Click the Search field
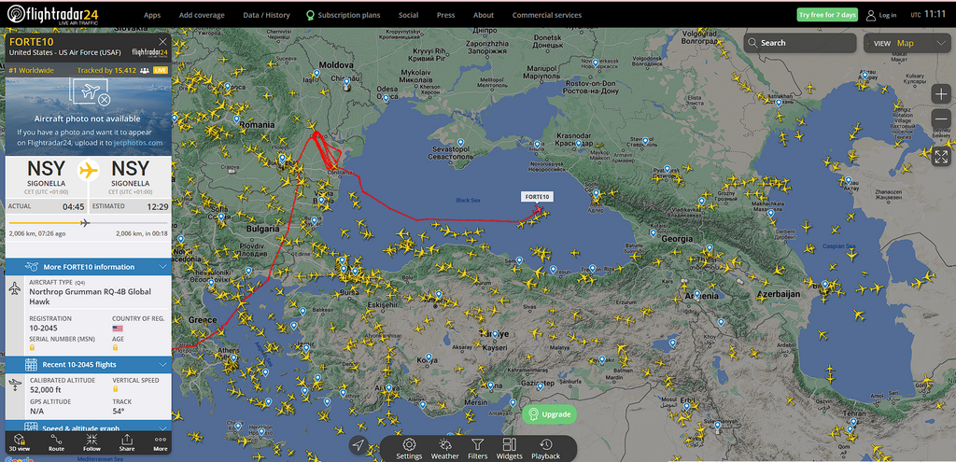956x462 pixels. (x=800, y=43)
